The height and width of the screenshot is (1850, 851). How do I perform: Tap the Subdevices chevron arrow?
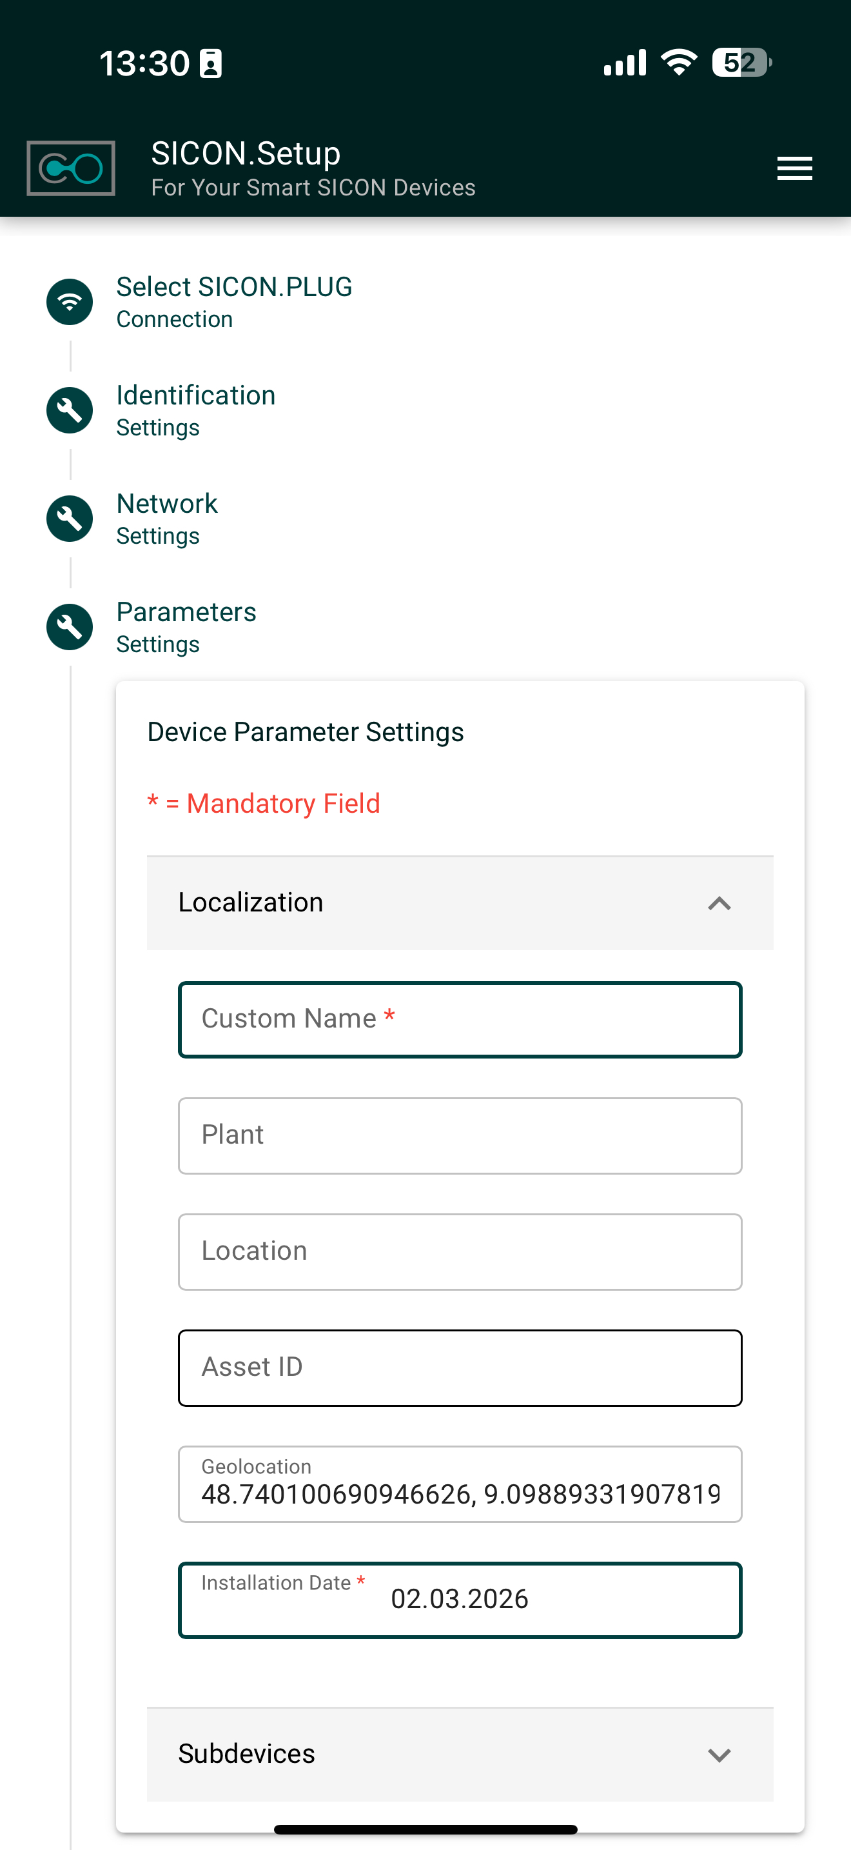(x=719, y=1755)
